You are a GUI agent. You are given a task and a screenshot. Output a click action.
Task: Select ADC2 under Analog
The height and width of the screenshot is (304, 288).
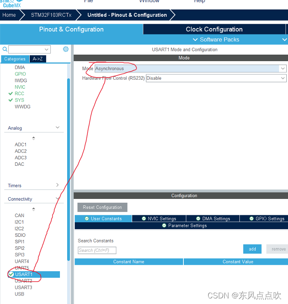coord(21,151)
